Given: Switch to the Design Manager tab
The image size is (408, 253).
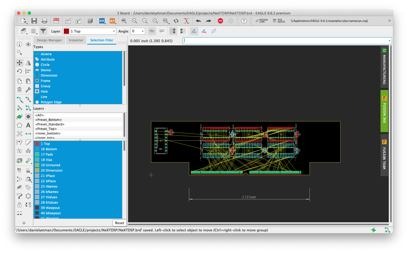Looking at the screenshot, I should pyautogui.click(x=49, y=40).
